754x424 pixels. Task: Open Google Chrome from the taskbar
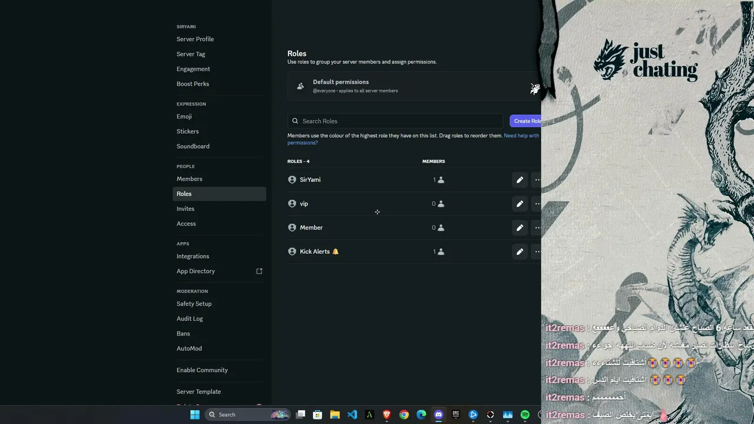click(x=404, y=415)
